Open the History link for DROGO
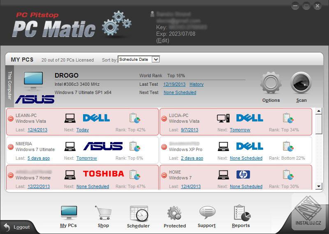 197,84
